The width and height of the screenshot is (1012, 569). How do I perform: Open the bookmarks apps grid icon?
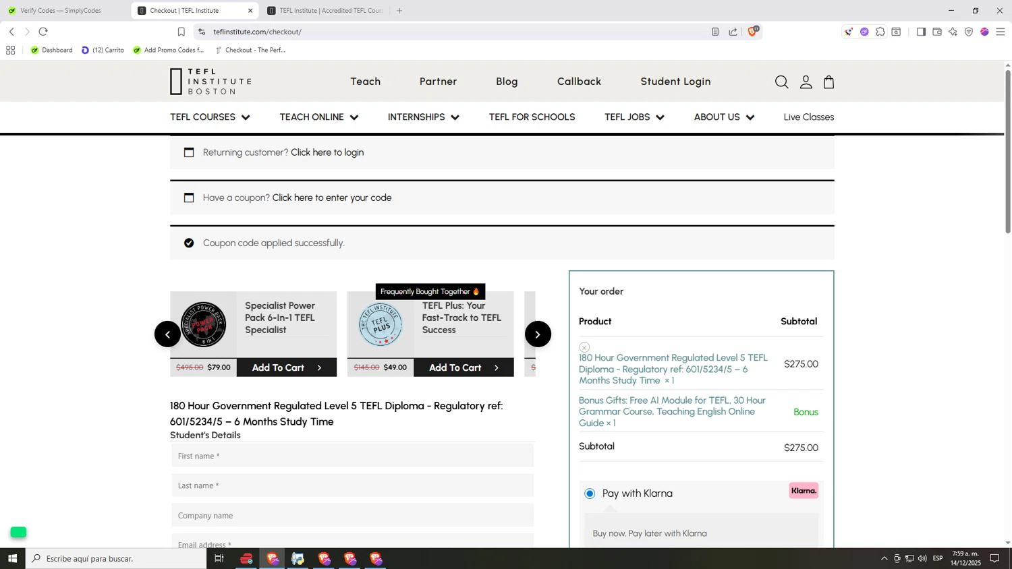pyautogui.click(x=10, y=50)
